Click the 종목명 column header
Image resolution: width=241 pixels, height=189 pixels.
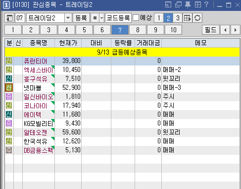(39, 43)
